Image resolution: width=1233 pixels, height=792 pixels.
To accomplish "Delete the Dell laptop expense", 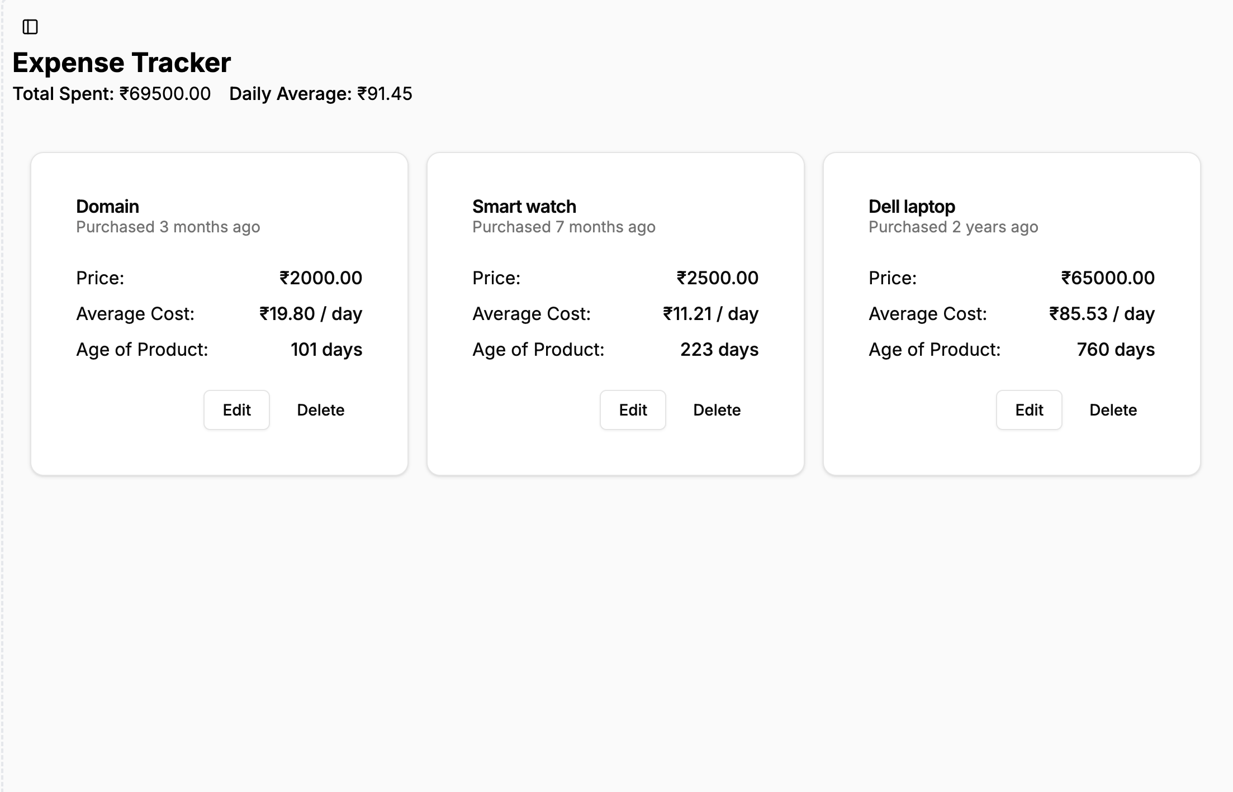I will coord(1113,410).
